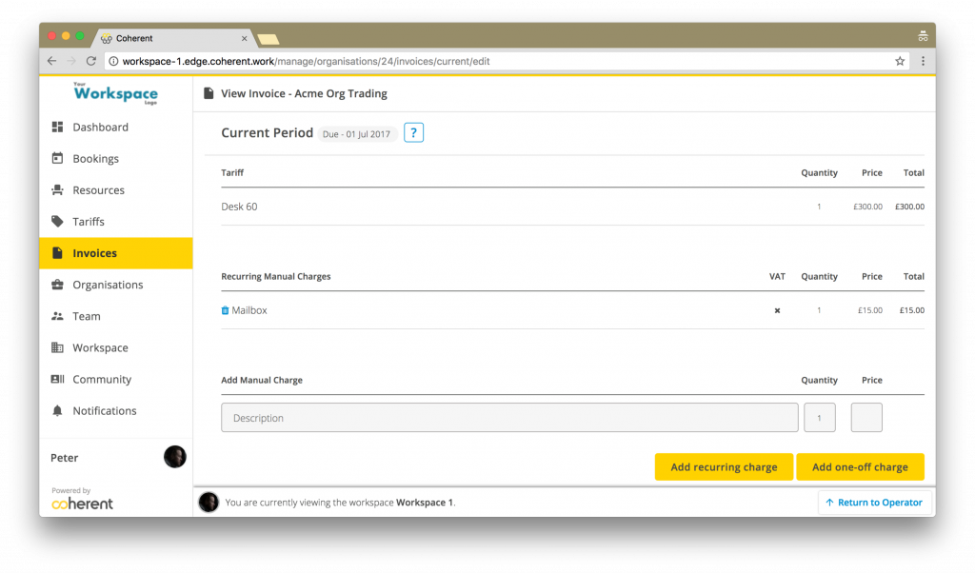Click the Due - 01 Jul 2017 badge

(357, 134)
